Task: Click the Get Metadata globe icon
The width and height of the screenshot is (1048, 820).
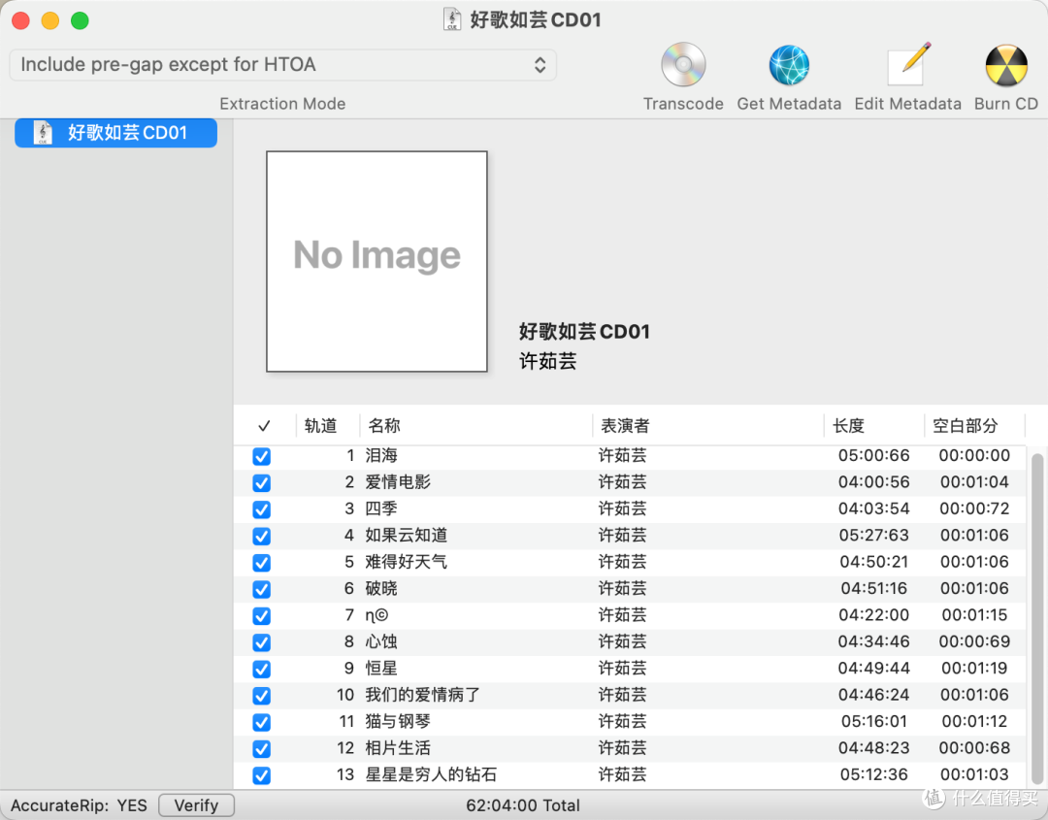Action: (x=789, y=65)
